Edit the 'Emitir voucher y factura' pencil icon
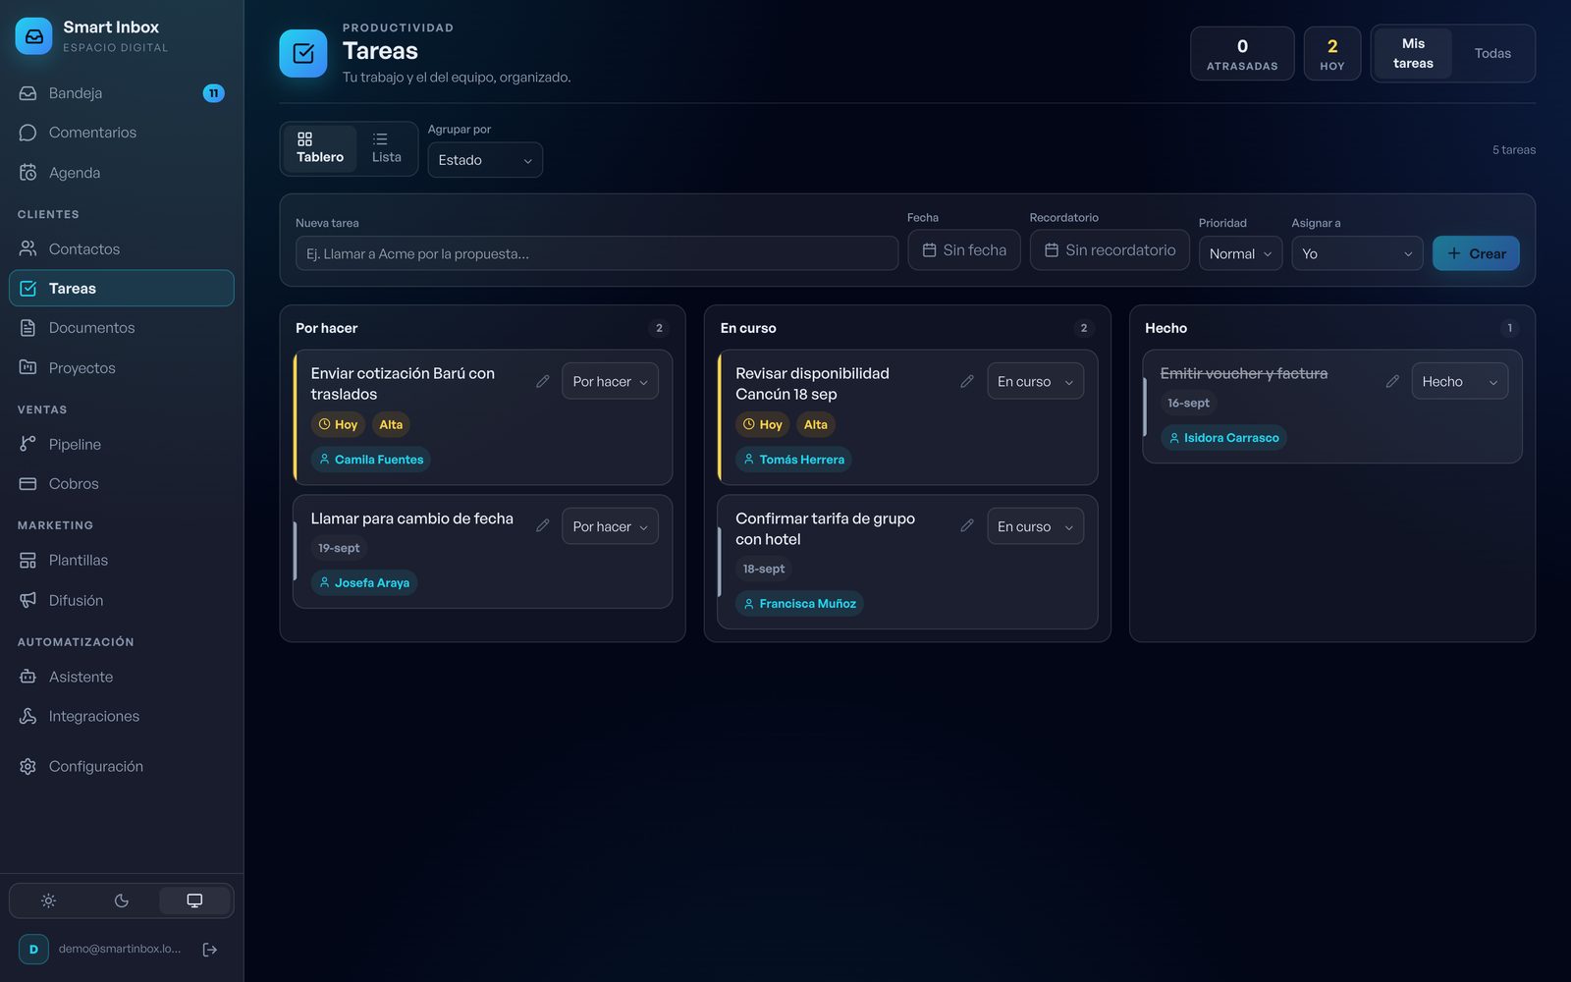Image resolution: width=1571 pixels, height=982 pixels. point(1392,381)
